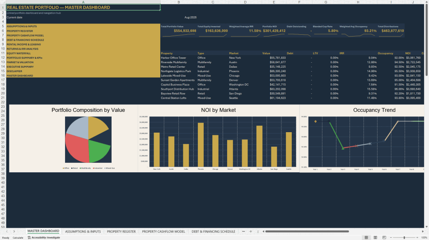Switch to Normal view in status bar
The width and height of the screenshot is (429, 240).
pyautogui.click(x=366, y=238)
